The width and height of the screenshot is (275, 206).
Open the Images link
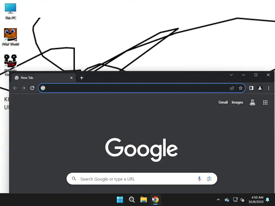pos(237,102)
